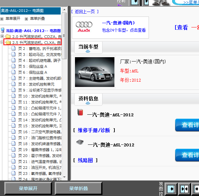Select tree item 页 13 : 凸轮轴调节元件 7
Image resolution: width=199 pixels, height=196 pixels.
tap(40, 114)
